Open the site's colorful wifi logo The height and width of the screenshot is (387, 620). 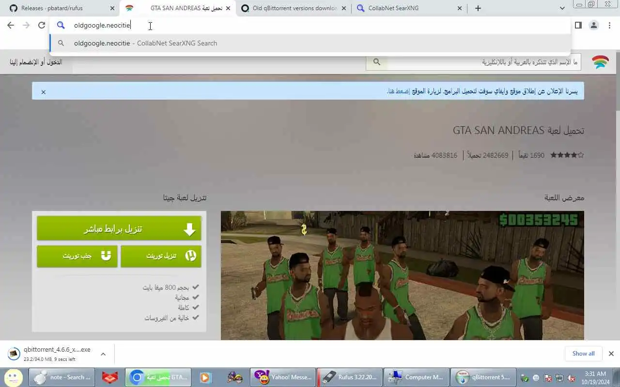click(x=600, y=62)
